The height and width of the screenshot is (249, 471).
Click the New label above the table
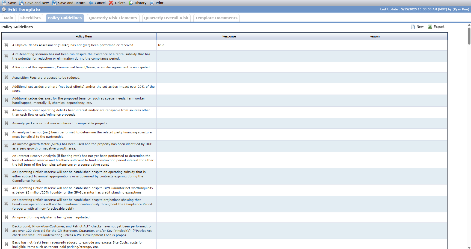[420, 27]
